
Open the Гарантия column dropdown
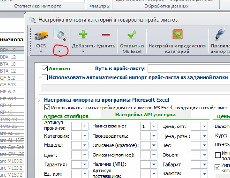tap(85, 164)
